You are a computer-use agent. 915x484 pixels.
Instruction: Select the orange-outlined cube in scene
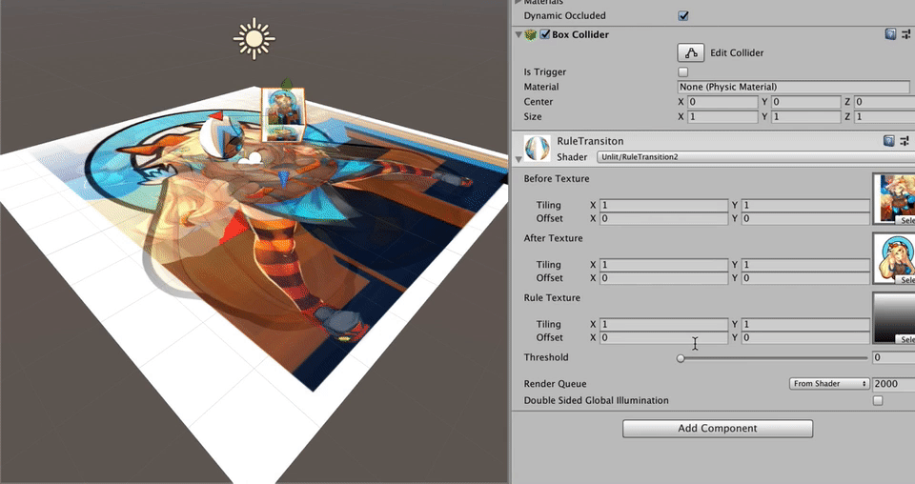(x=282, y=115)
